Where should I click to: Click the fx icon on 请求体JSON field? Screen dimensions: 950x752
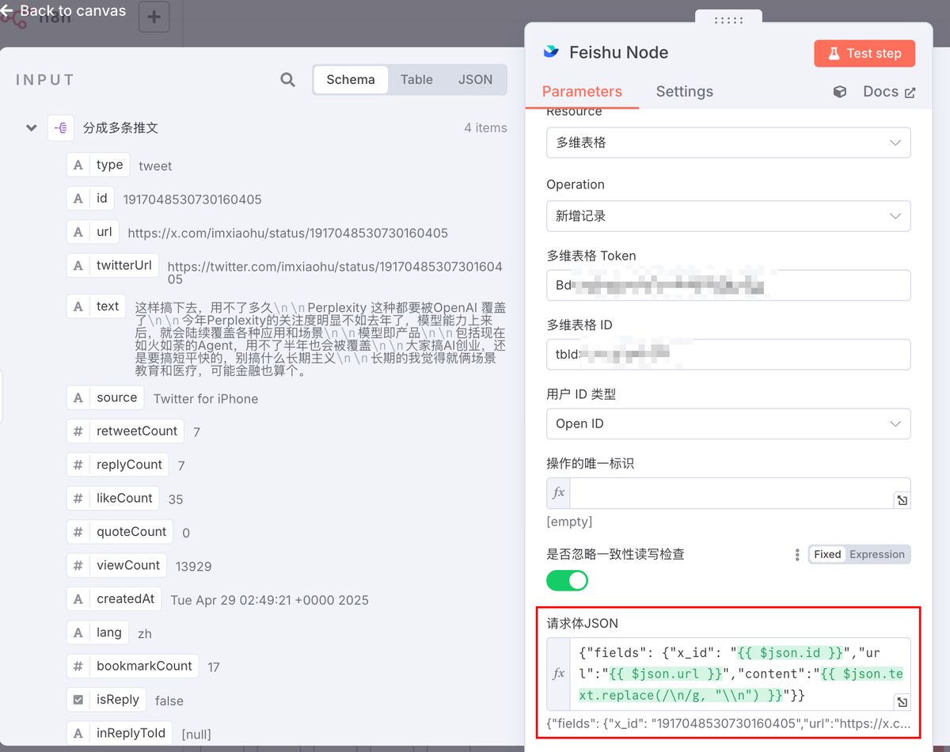coord(558,673)
